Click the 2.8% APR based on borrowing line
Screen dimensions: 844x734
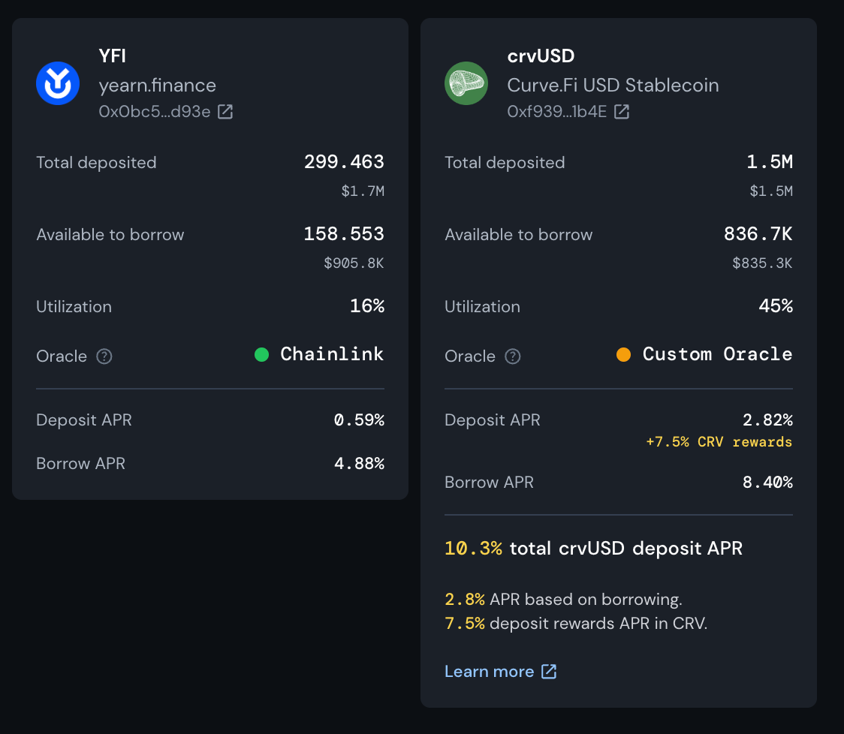[564, 600]
